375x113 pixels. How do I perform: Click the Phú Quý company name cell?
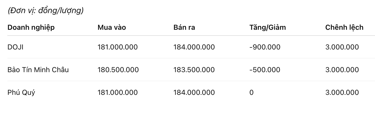coord(21,92)
